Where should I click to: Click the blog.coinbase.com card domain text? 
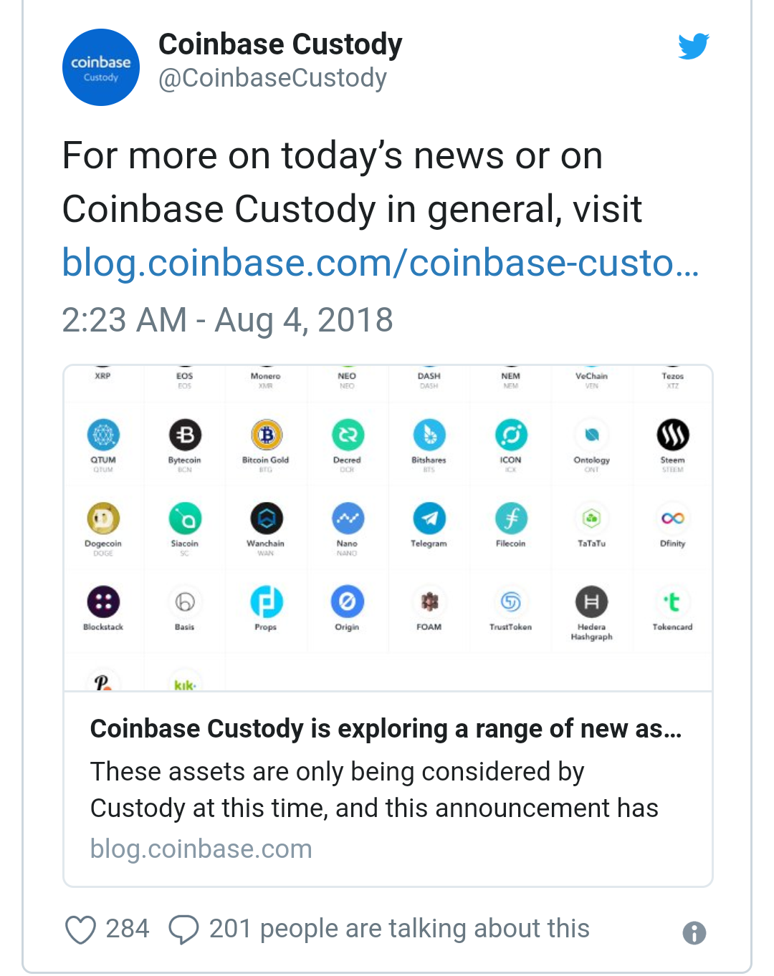coord(201,849)
